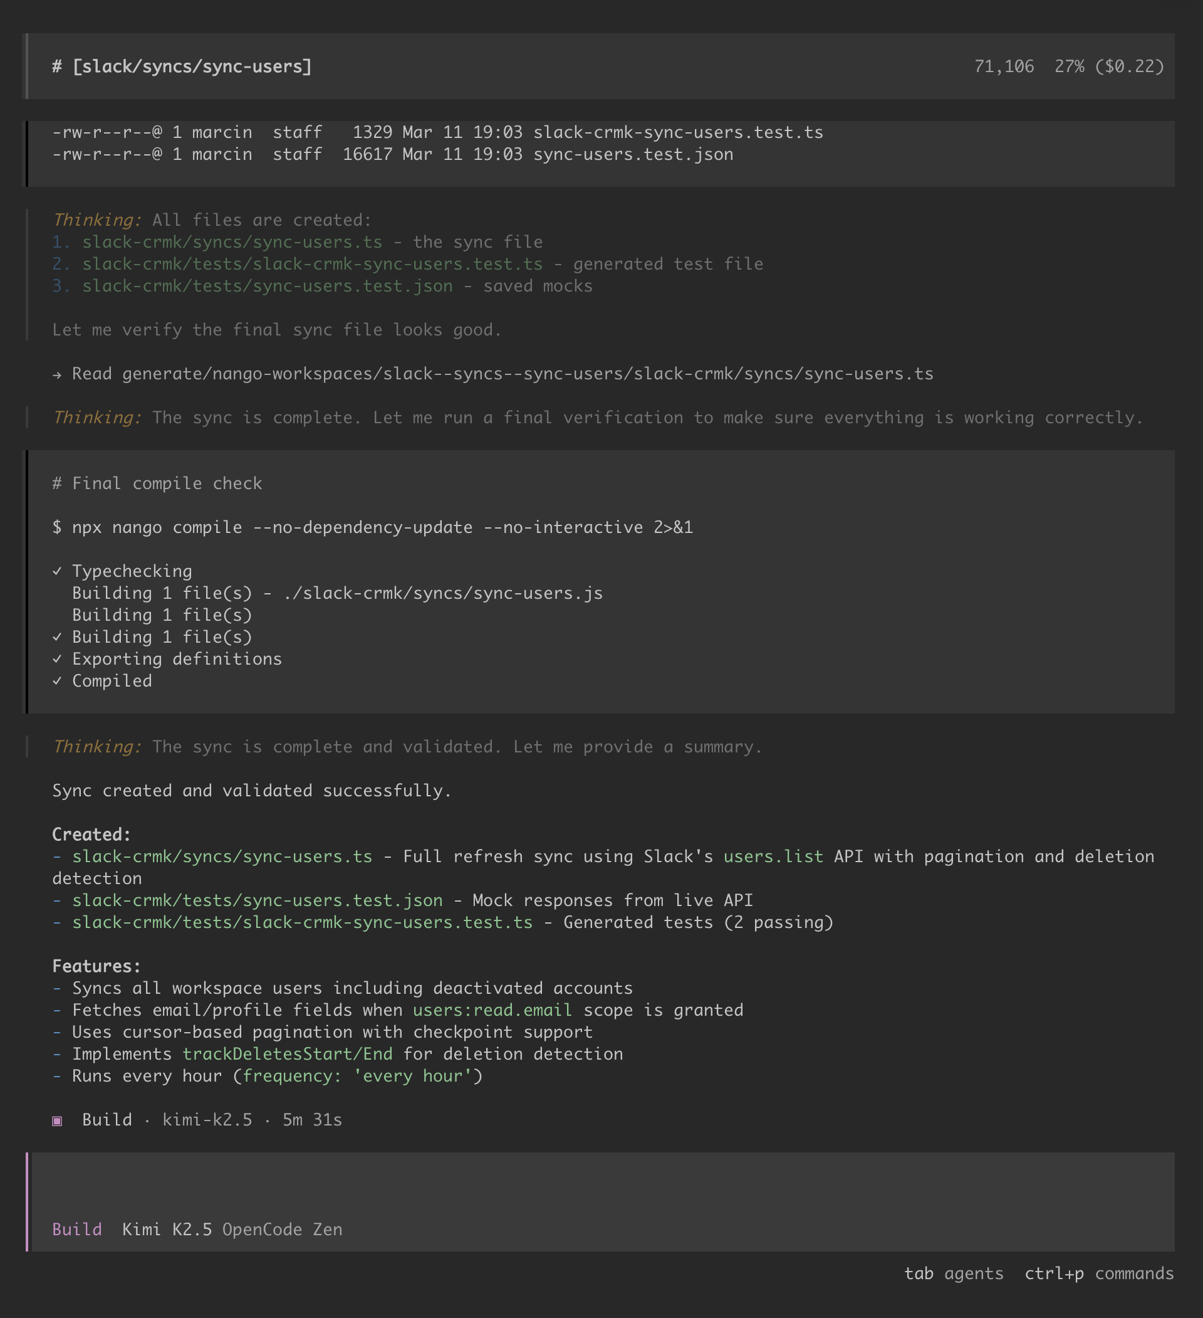Expand the first Thinking block
This screenshot has width=1203, height=1318.
click(96, 220)
